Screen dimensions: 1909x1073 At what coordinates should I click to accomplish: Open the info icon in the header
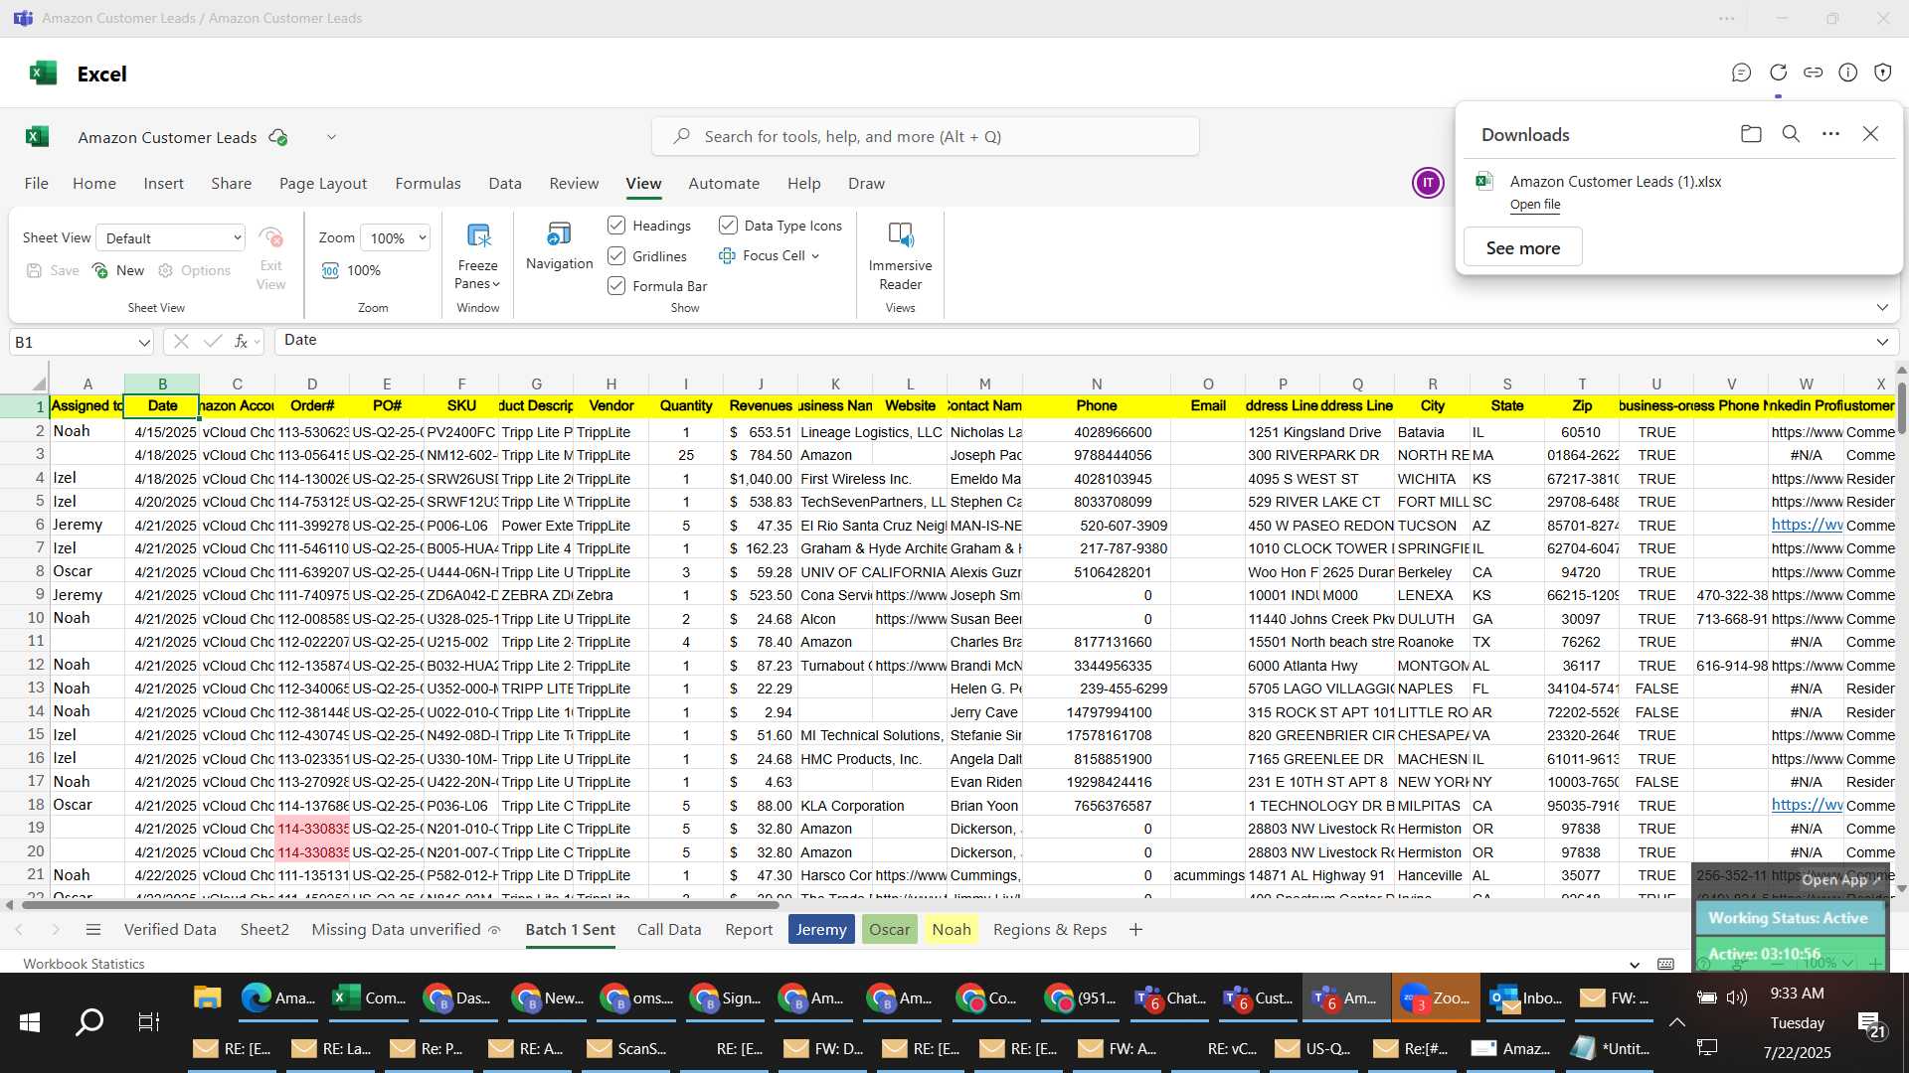[x=1847, y=73]
